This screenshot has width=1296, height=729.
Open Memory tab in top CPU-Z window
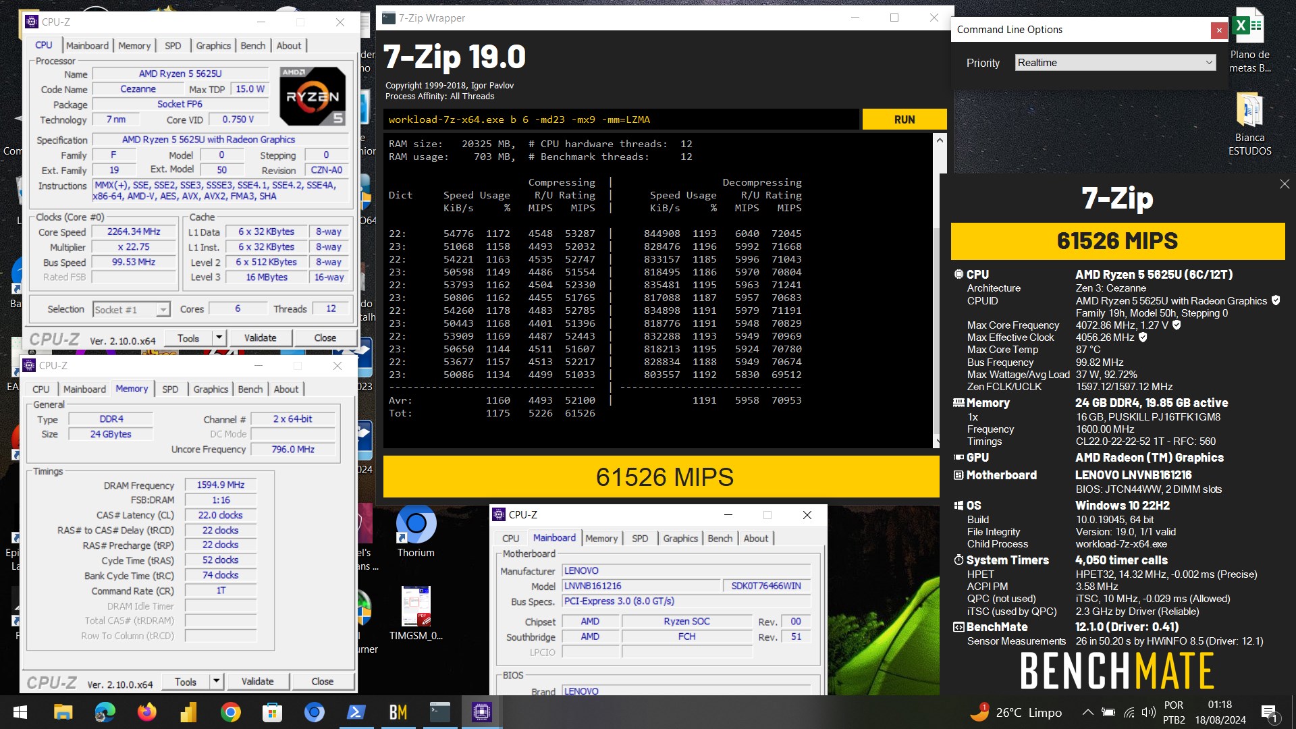coord(134,45)
